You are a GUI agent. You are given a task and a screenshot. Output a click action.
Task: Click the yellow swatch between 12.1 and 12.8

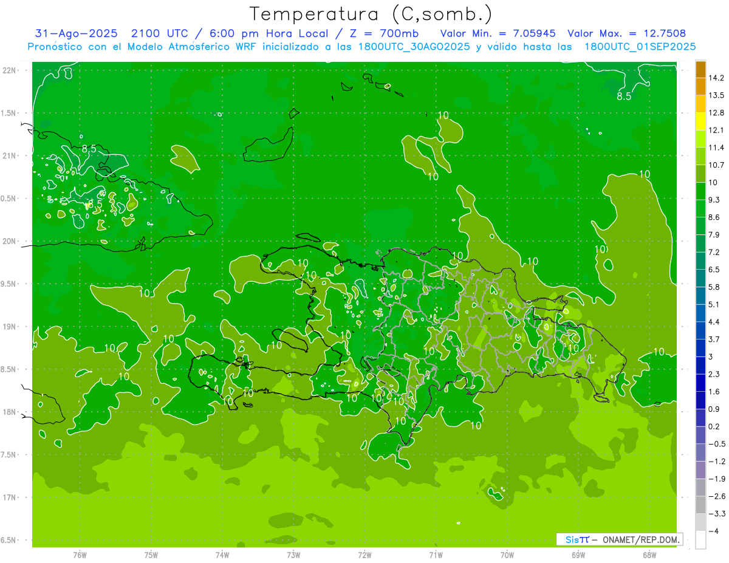pos(700,121)
